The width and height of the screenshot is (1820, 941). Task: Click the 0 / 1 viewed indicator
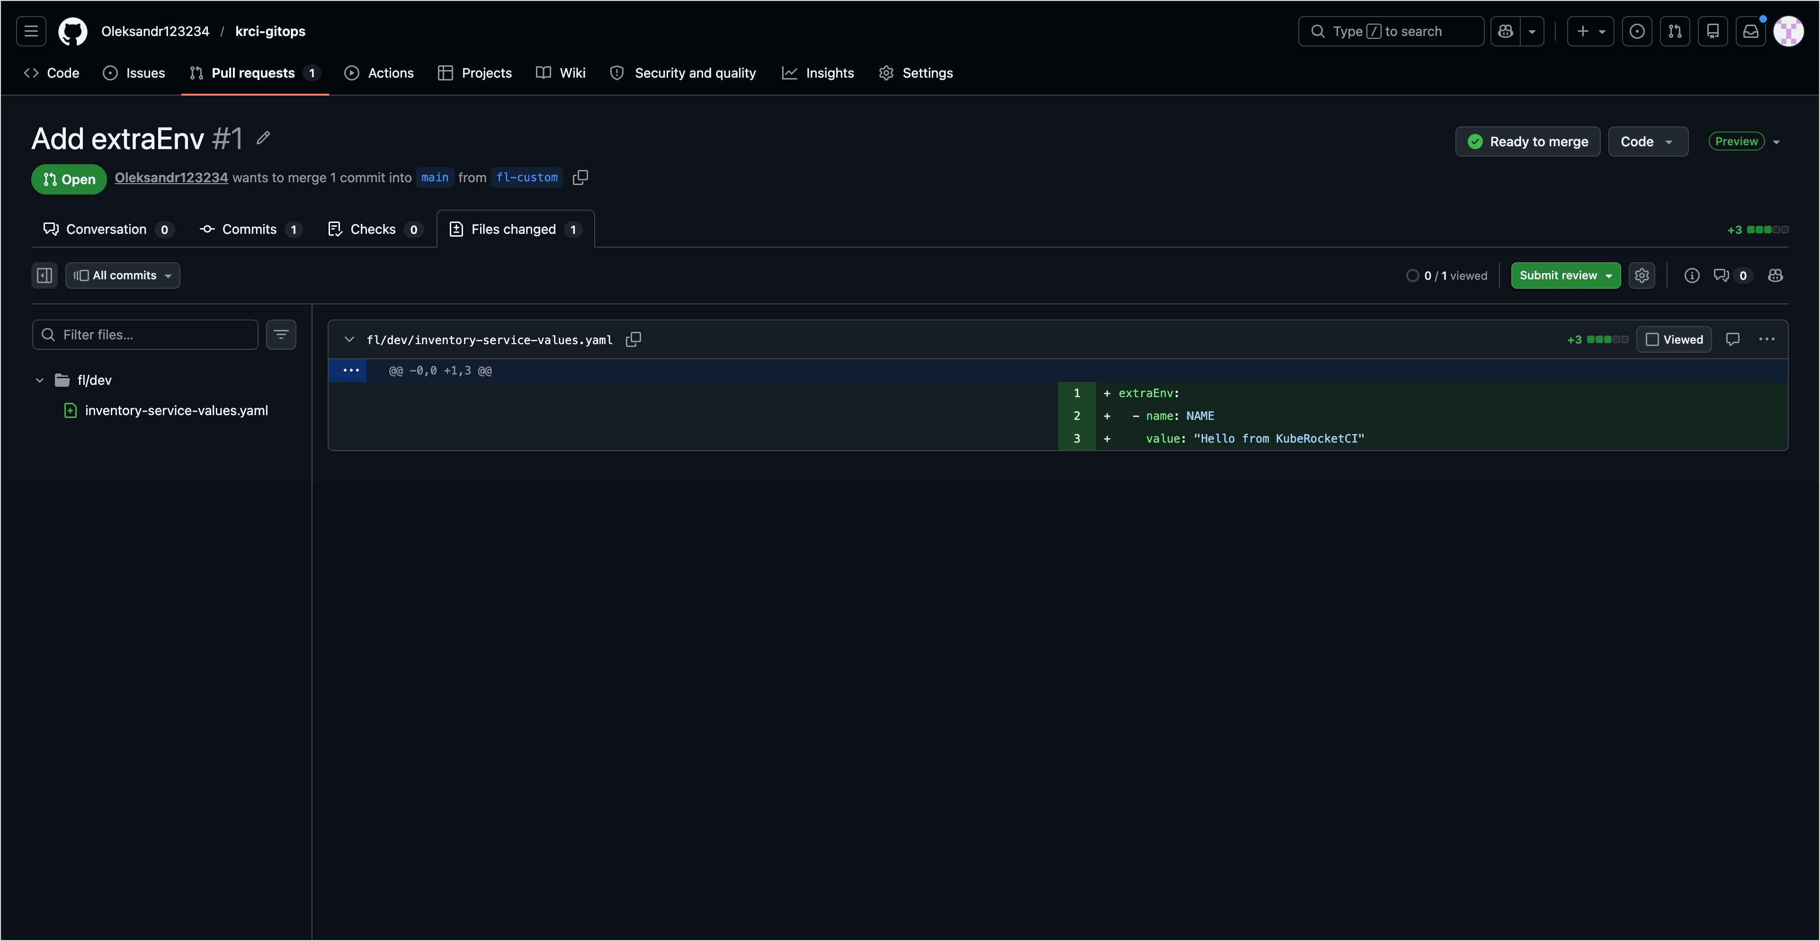point(1446,275)
